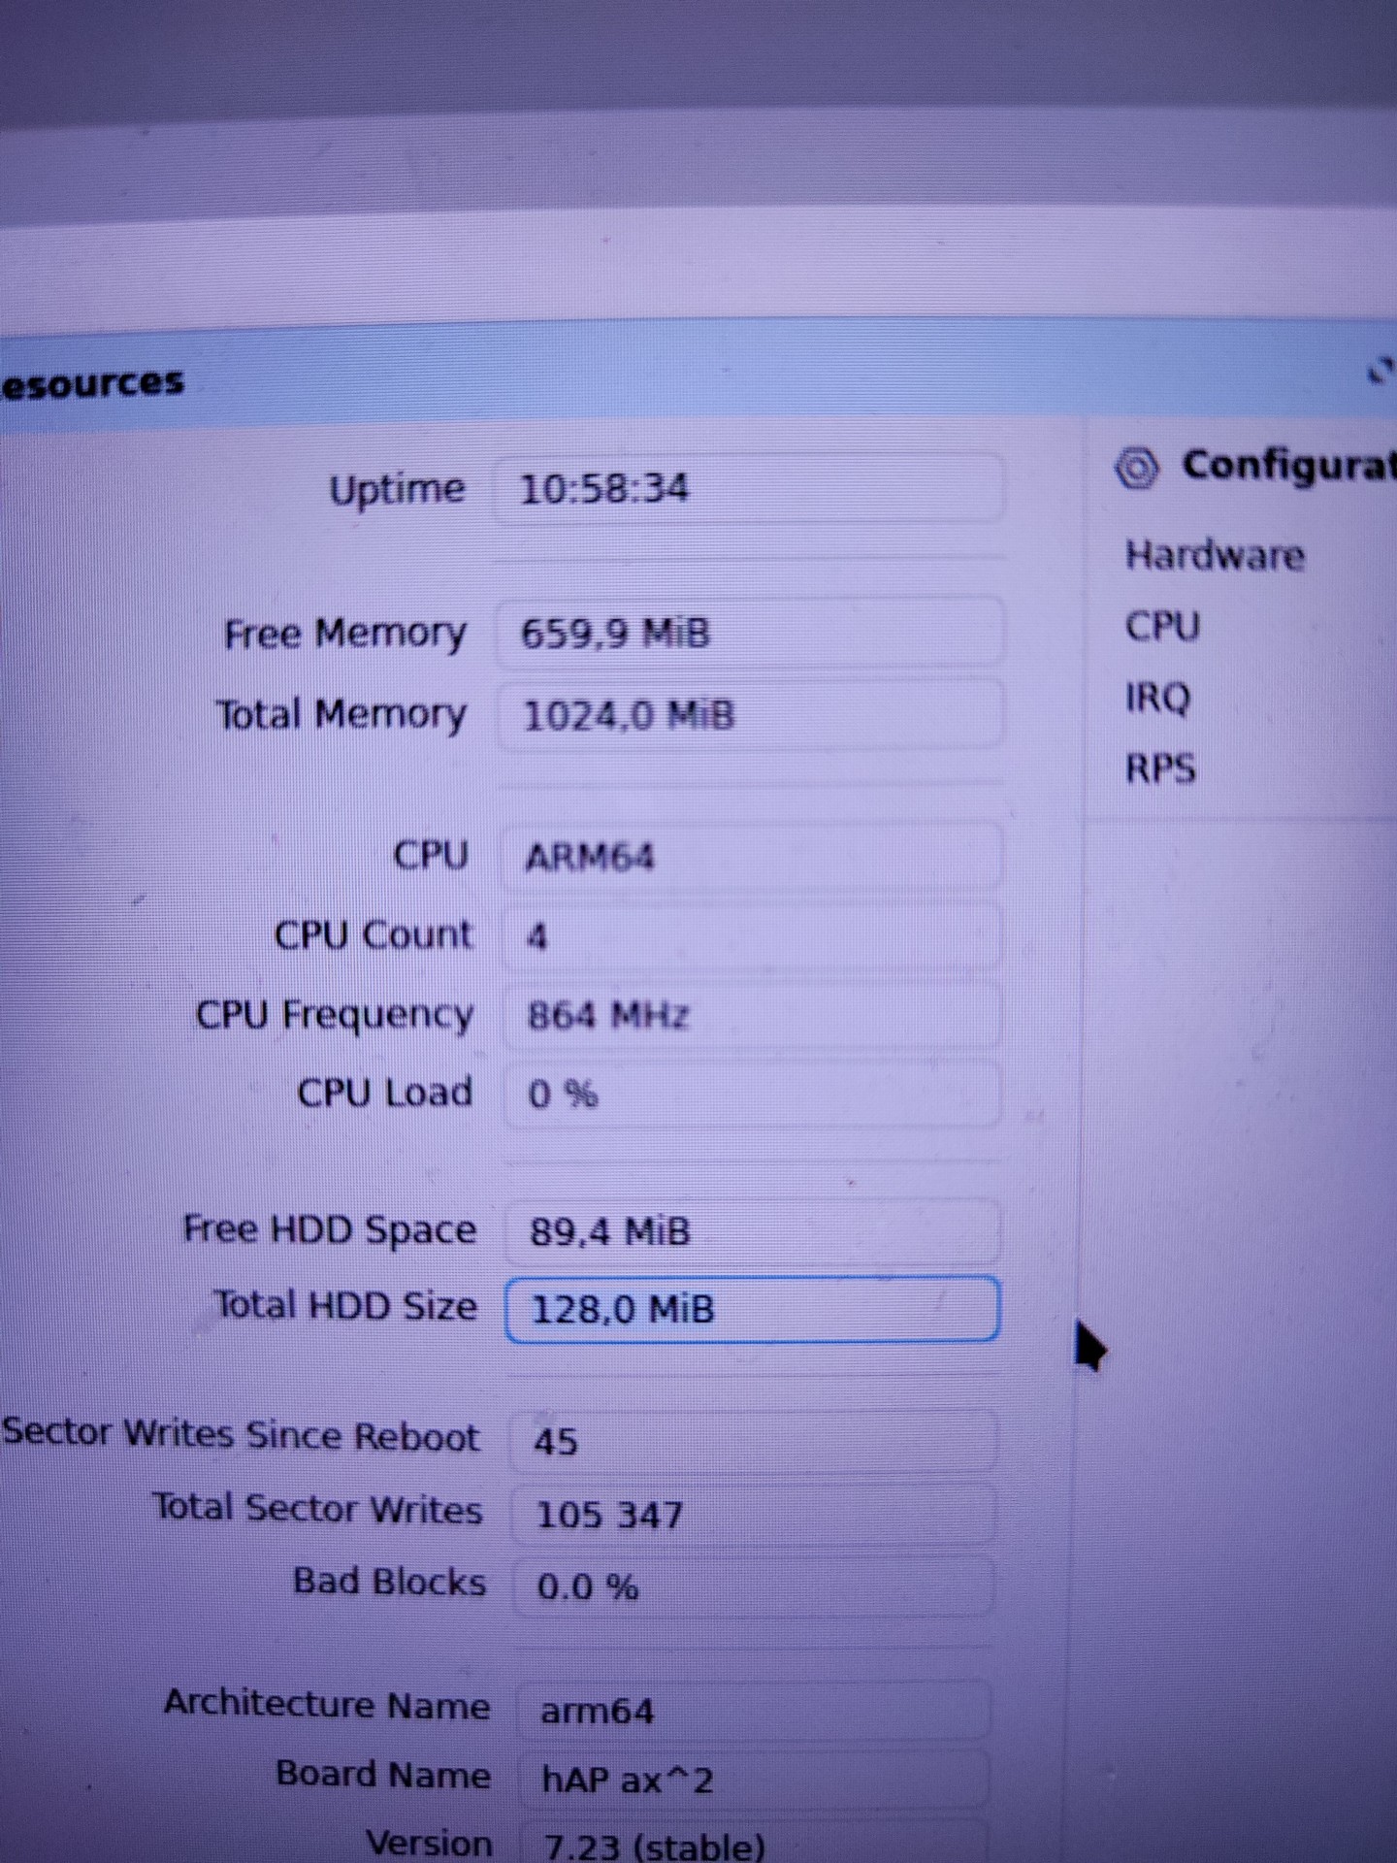Select the CPU field showing ARM64
Screen dimensions: 1397x1863
click(752, 857)
